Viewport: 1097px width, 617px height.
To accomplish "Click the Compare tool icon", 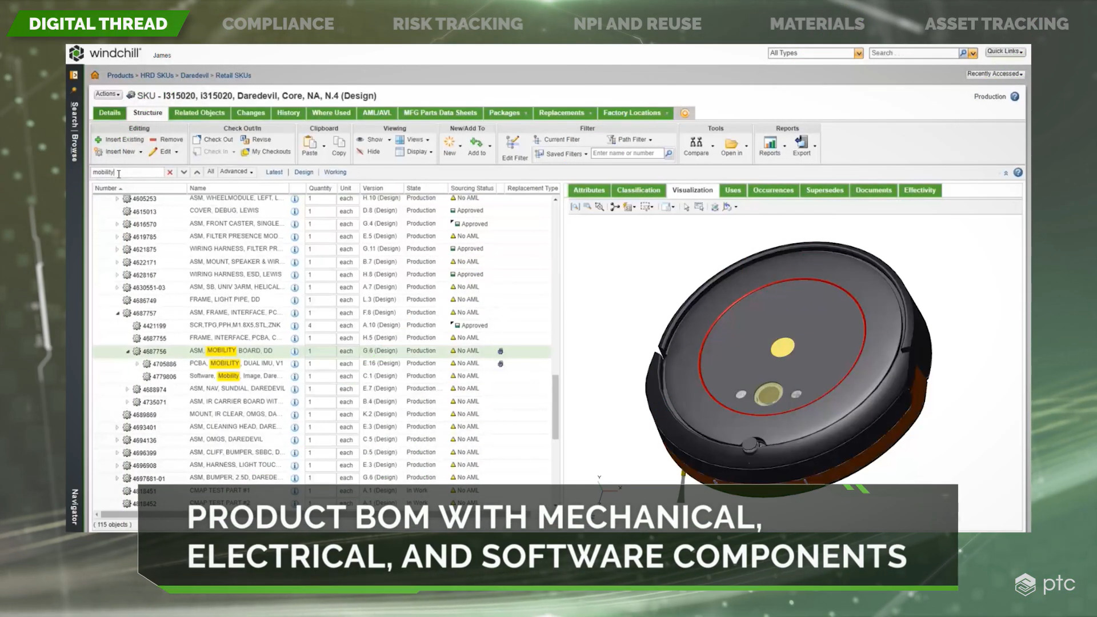I will (696, 142).
